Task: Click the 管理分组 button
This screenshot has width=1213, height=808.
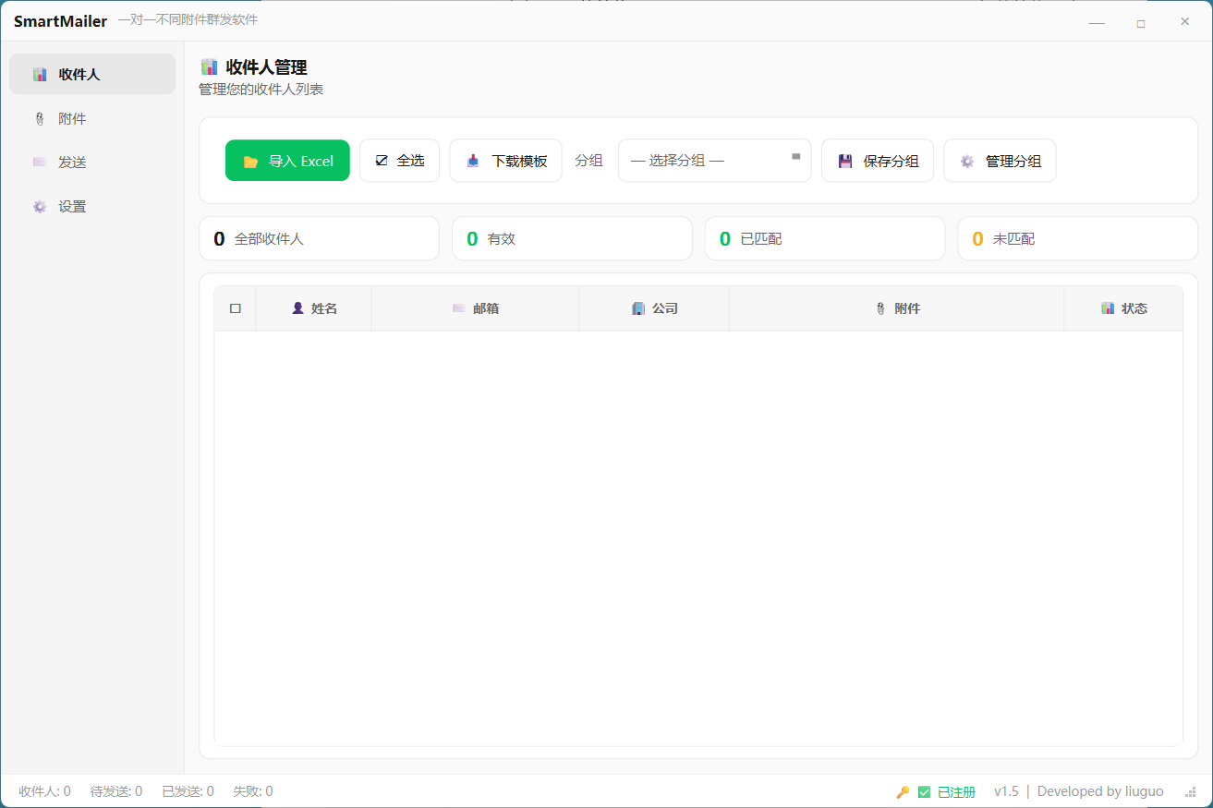Action: coord(1000,161)
